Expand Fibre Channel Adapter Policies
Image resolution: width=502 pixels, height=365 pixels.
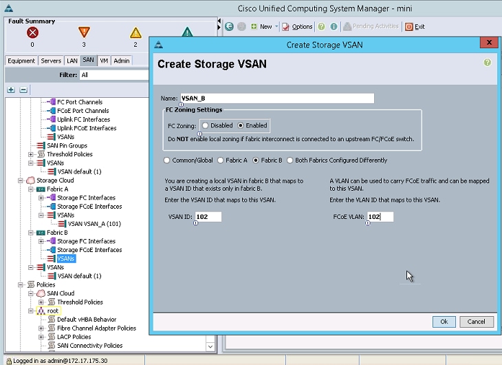click(41, 328)
